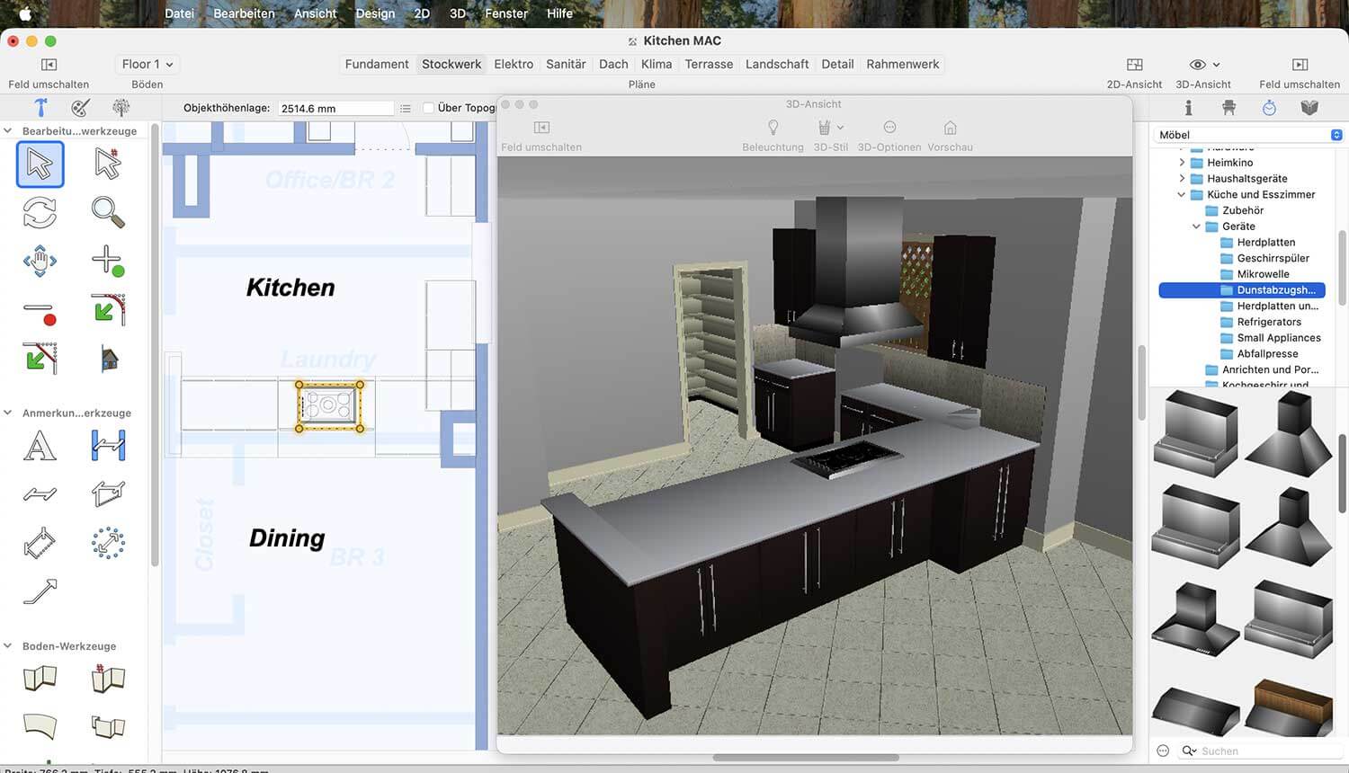The width and height of the screenshot is (1349, 773).
Task: Collapse the Geräte folder
Action: tap(1196, 227)
